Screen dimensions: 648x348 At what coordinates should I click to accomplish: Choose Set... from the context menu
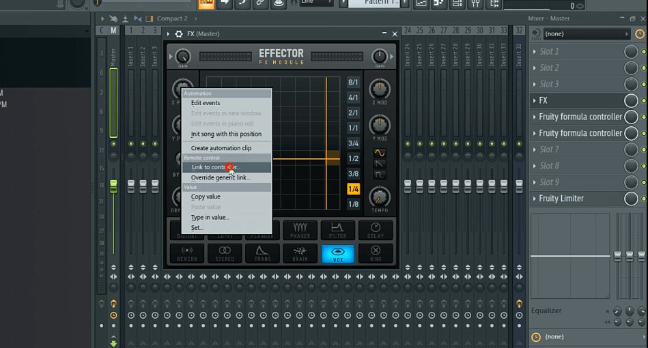coord(227,227)
